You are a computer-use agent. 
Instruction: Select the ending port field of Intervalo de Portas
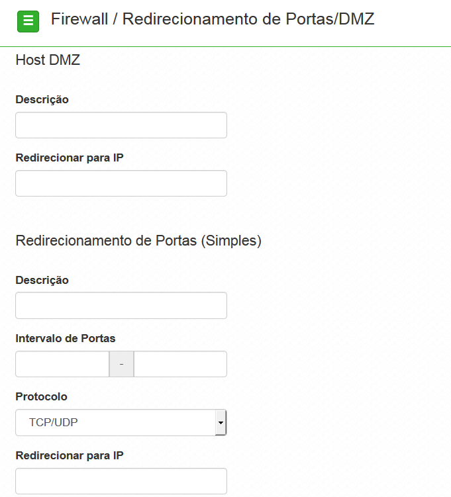click(x=180, y=364)
